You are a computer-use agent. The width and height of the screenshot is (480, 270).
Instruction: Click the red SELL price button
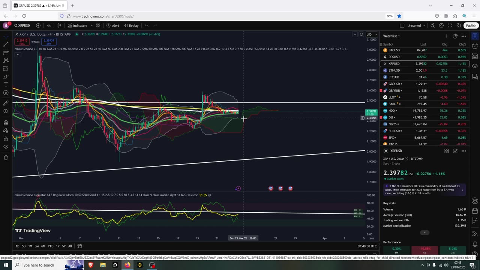tap(22, 42)
